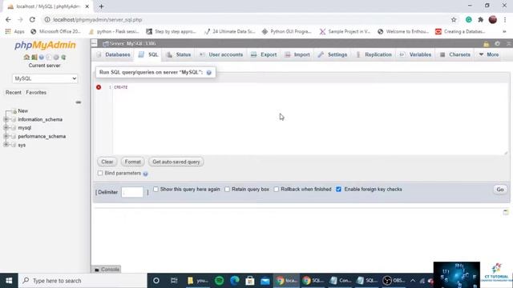The width and height of the screenshot is (513, 288).
Task: Open Chrome extensions puzzle icon
Action: click(481, 19)
